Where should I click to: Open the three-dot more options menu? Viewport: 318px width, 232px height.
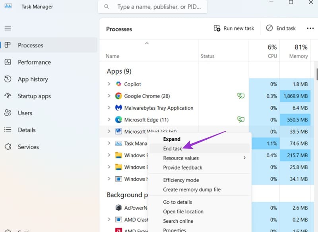pos(310,28)
